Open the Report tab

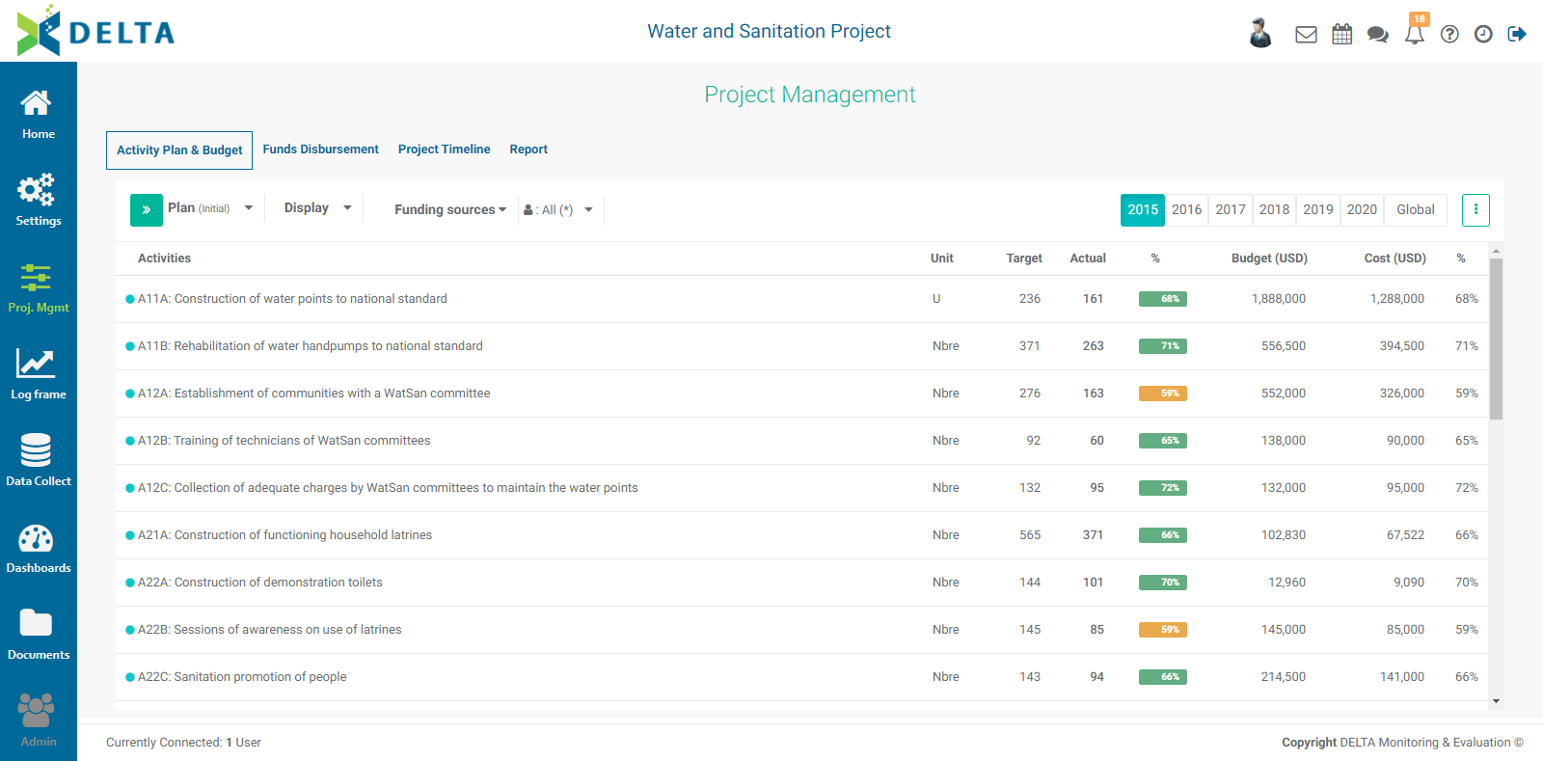(x=528, y=149)
